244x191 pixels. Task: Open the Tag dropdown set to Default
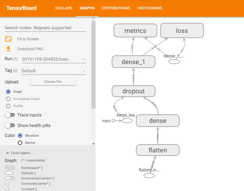(54, 71)
